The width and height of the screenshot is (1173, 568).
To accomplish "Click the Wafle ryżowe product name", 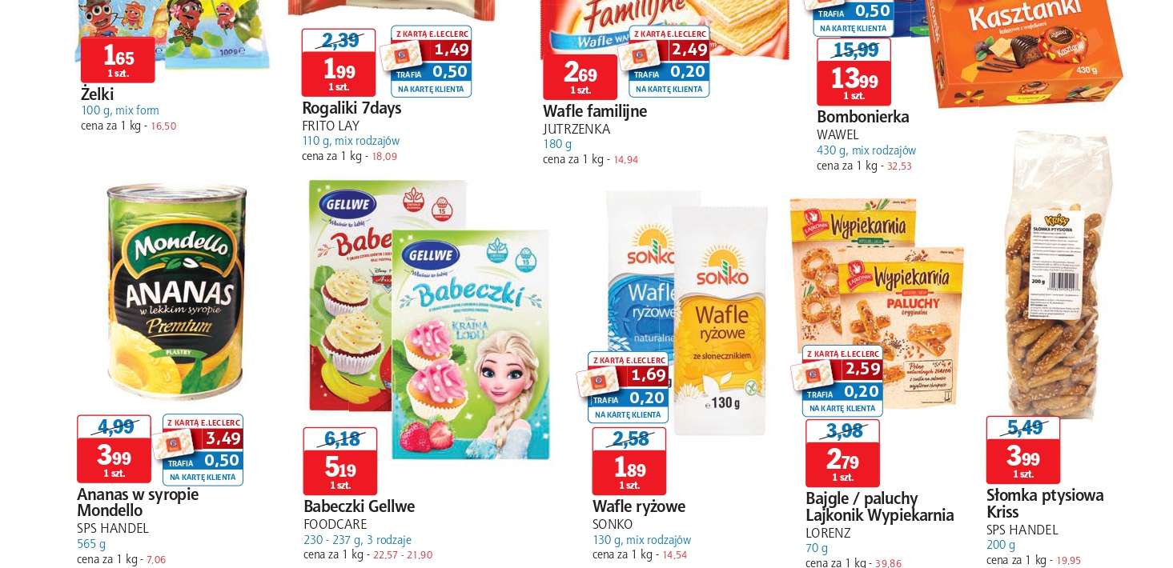I will click(639, 506).
